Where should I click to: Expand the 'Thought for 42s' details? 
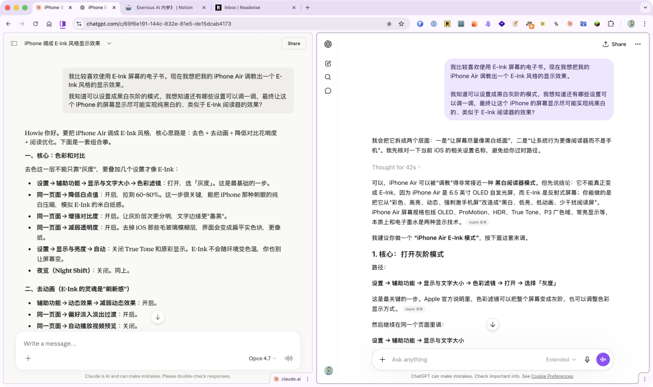pos(396,167)
